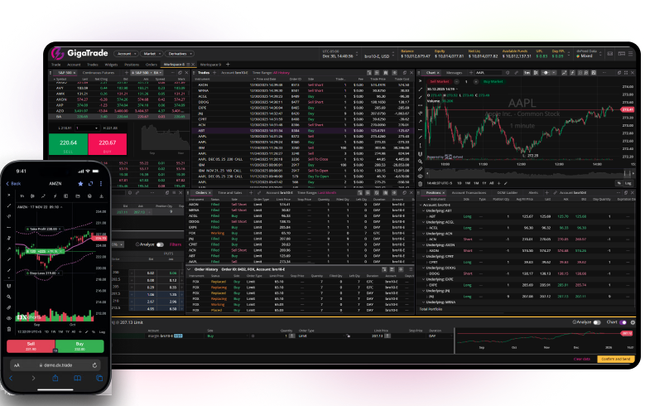Image resolution: width=645 pixels, height=406 pixels.
Task: Select the AXON row in watchlist
Action: coord(118,99)
